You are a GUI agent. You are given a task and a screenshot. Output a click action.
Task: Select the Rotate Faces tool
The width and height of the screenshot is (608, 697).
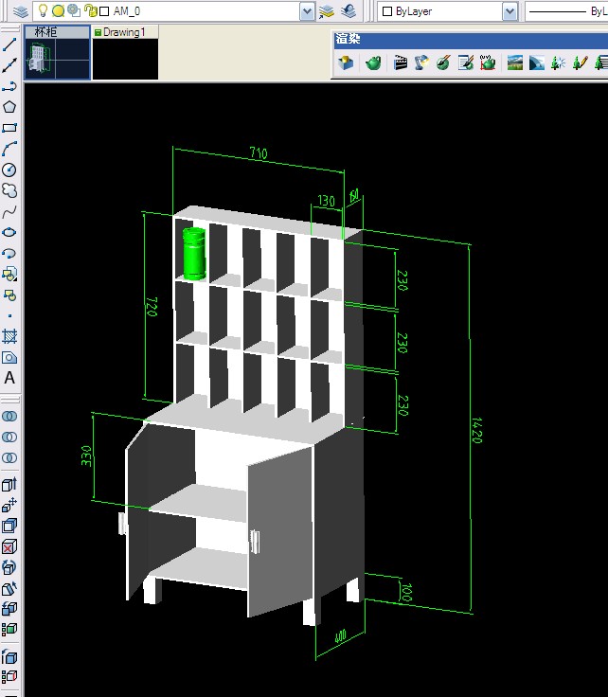click(x=9, y=567)
